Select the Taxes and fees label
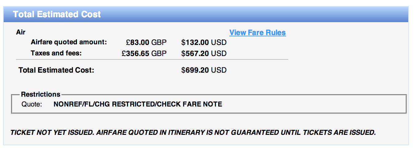 (x=56, y=53)
